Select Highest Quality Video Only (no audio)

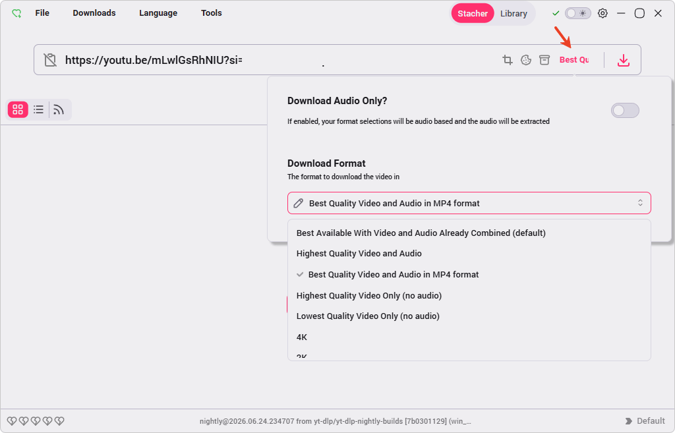tap(469, 296)
